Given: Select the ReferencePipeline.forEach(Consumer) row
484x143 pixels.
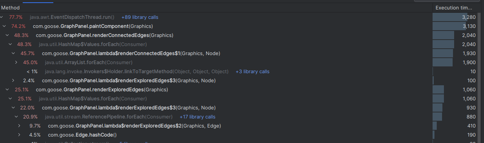Looking at the screenshot, I should (x=242, y=117).
